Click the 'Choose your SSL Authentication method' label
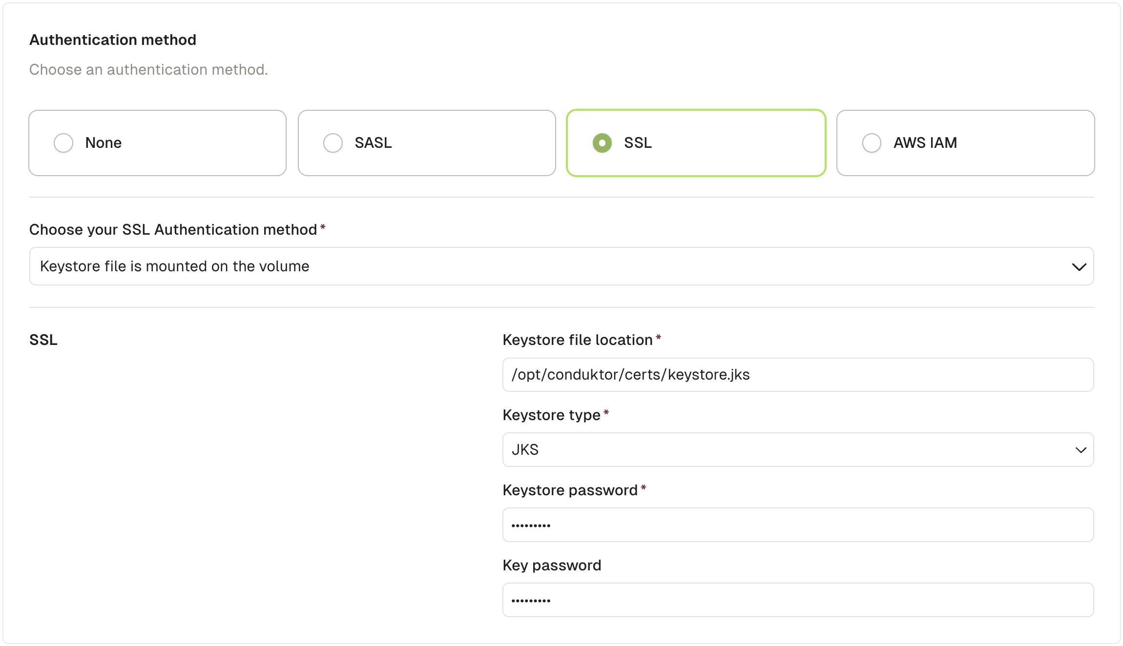The width and height of the screenshot is (1123, 646). [x=173, y=230]
